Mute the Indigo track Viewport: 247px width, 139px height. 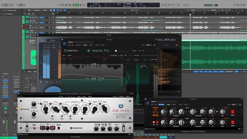(30, 33)
